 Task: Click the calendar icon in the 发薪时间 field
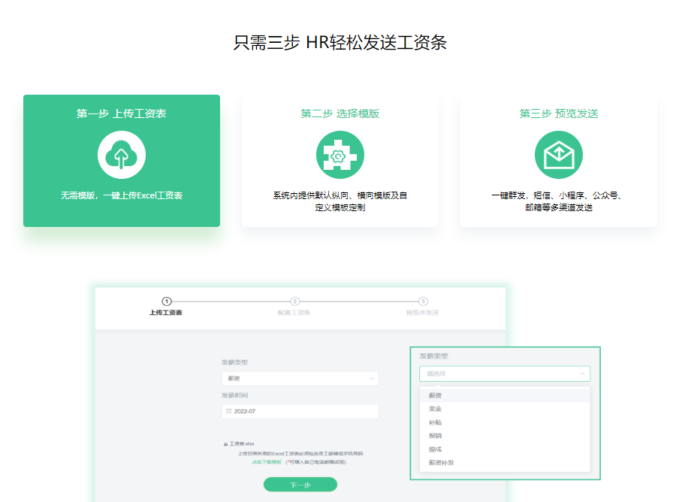[x=228, y=411]
